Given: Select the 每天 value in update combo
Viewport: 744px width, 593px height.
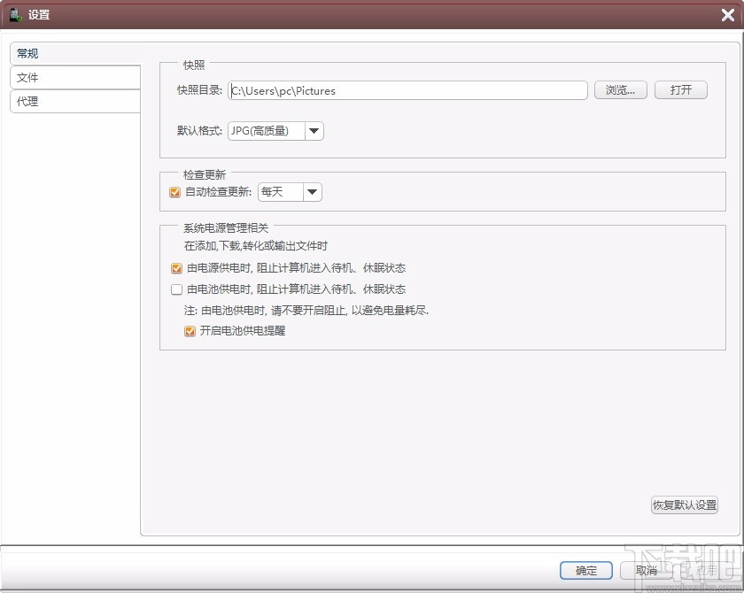Looking at the screenshot, I should [281, 192].
